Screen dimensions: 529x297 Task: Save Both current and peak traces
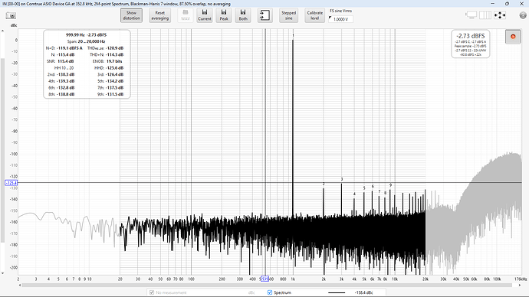click(243, 15)
